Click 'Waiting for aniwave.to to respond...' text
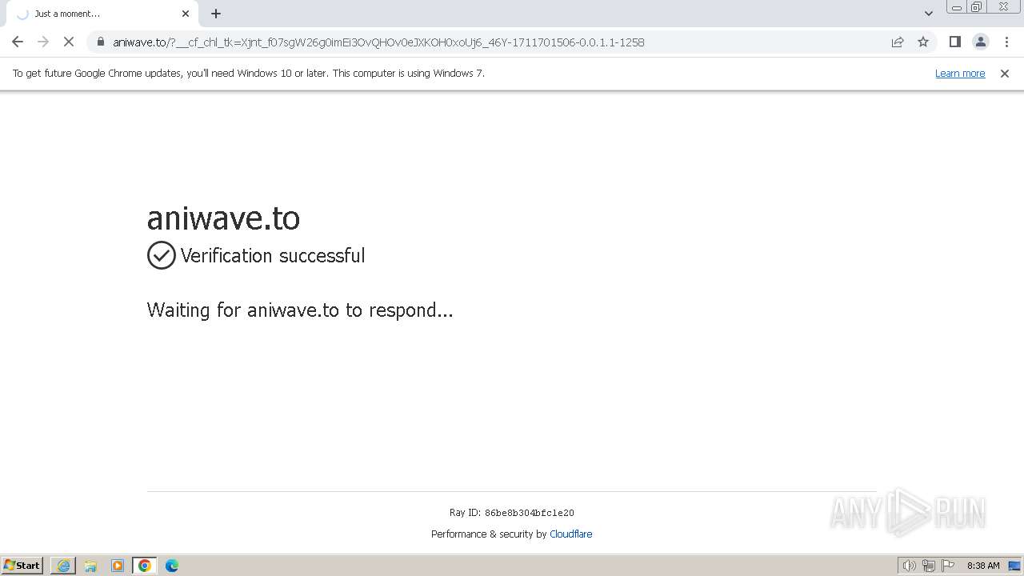 click(300, 310)
